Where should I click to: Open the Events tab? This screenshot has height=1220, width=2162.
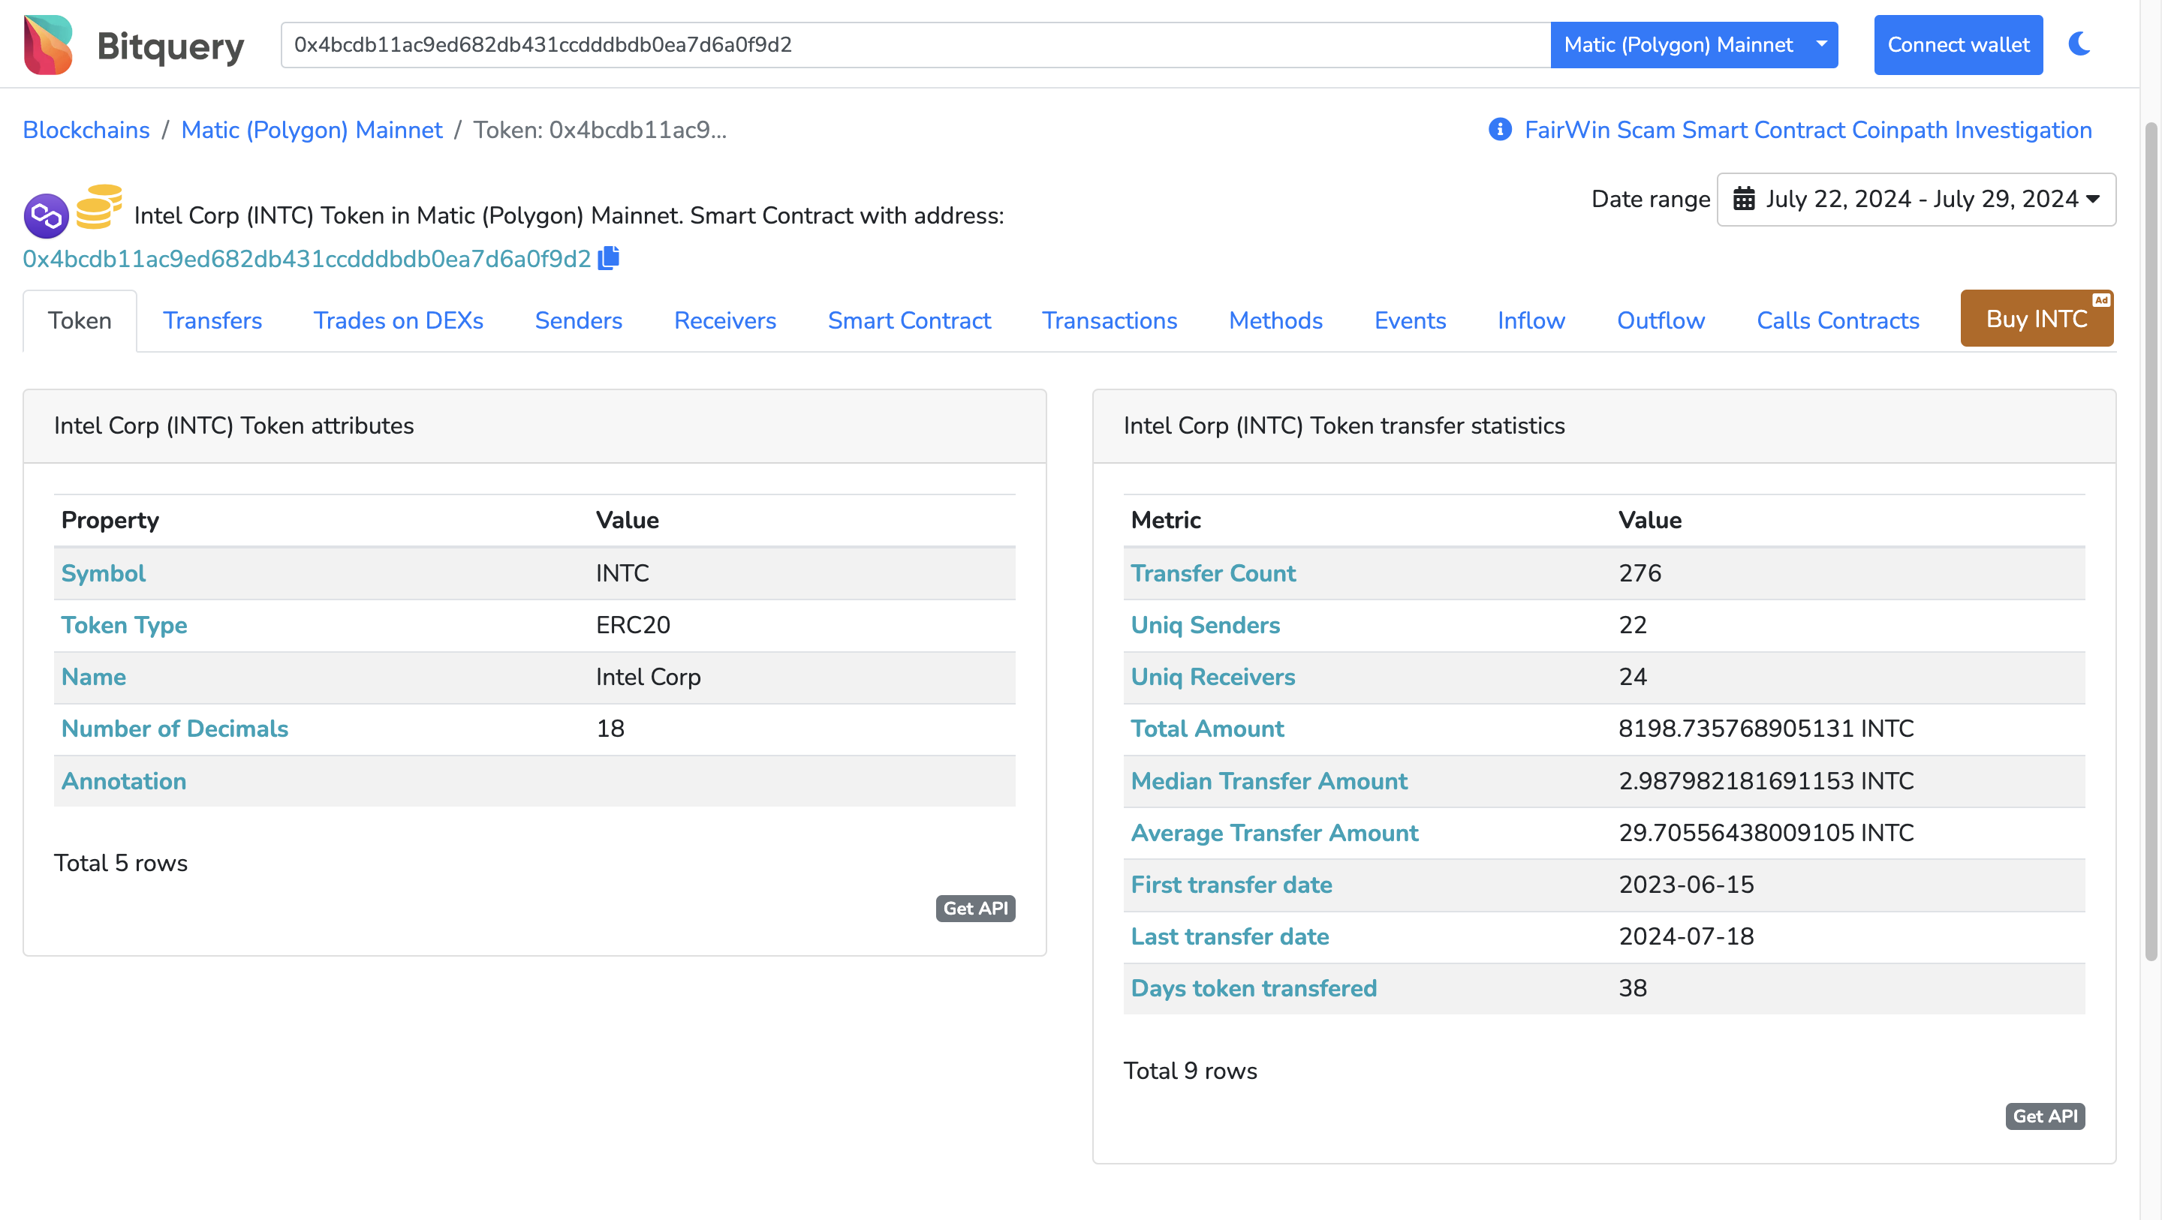[x=1409, y=320]
